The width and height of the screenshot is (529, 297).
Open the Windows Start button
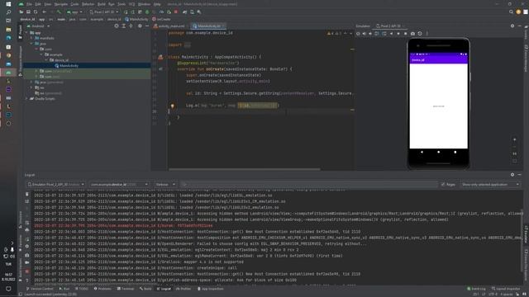click(x=8, y=4)
